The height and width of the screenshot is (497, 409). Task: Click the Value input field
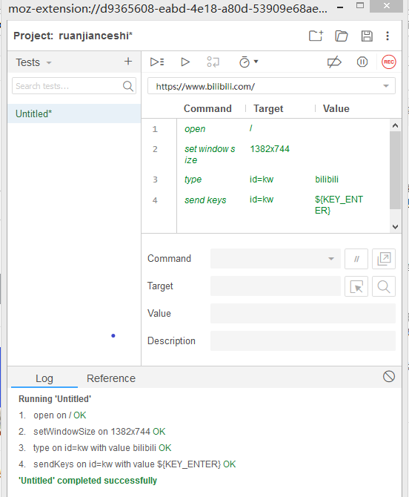tap(303, 314)
